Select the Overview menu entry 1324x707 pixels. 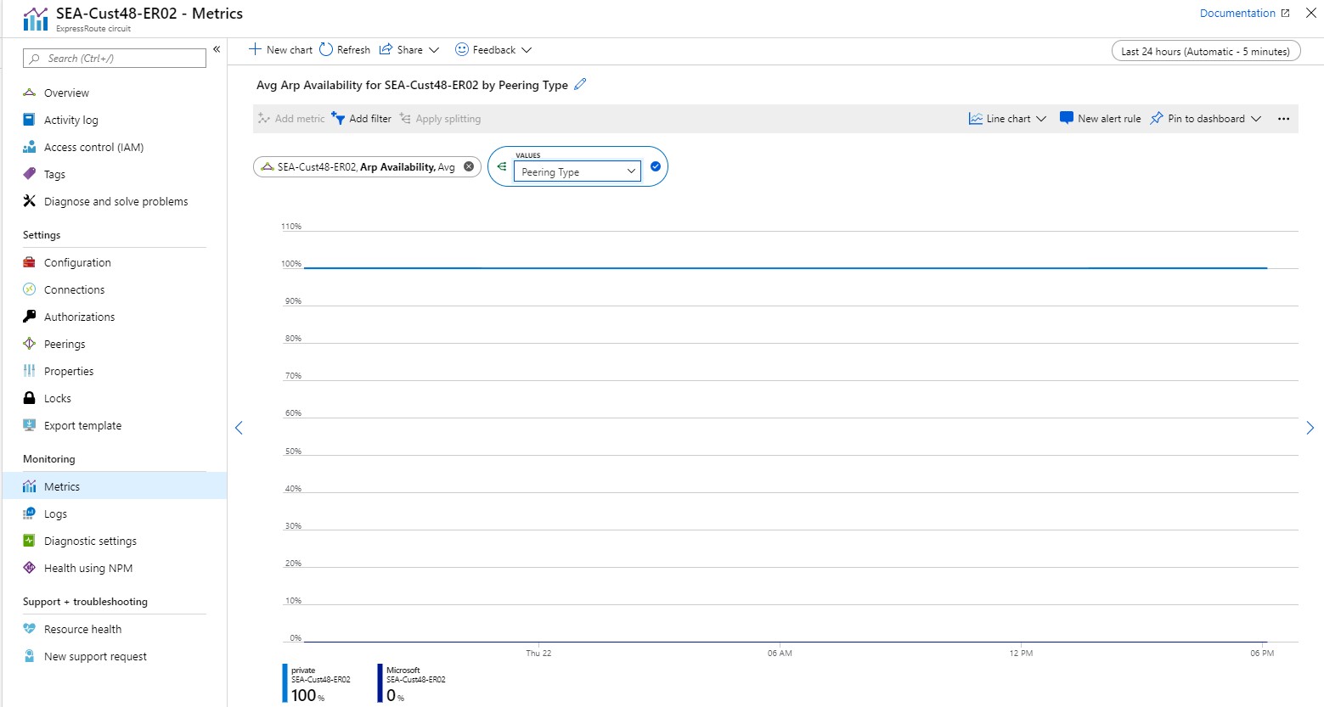click(65, 93)
